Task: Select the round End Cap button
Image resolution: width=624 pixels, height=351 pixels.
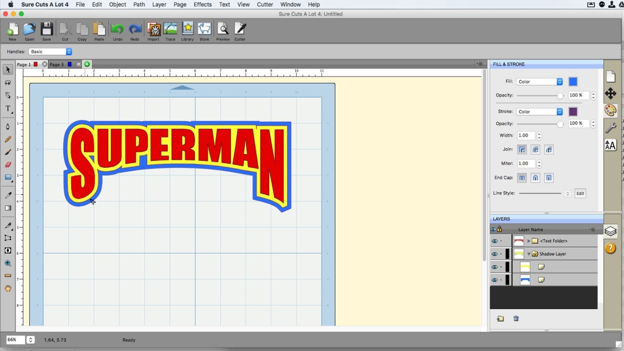Action: [x=535, y=178]
